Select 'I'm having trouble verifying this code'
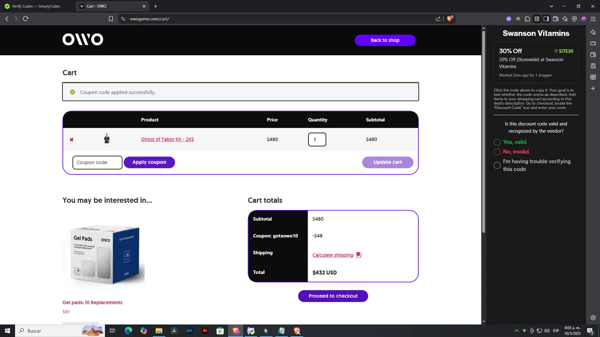600x337 pixels. [497, 165]
